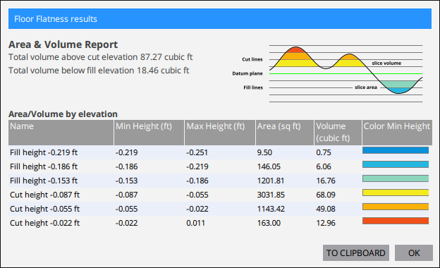Image resolution: width=440 pixels, height=268 pixels.
Task: Select the Fill height -0.186 ft row
Action: [220, 166]
